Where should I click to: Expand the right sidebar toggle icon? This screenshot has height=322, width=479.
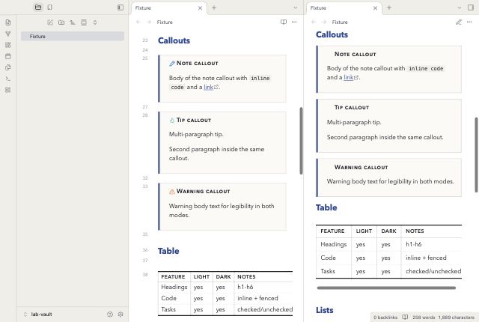tap(471, 7)
